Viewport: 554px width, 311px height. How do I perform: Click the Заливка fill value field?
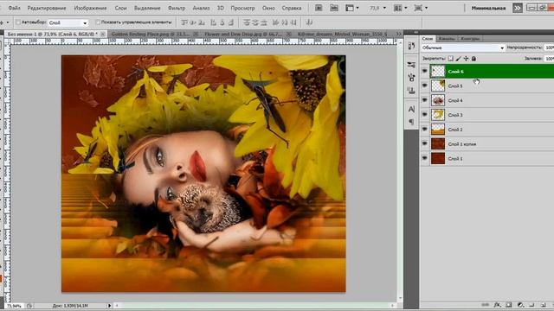[549, 59]
